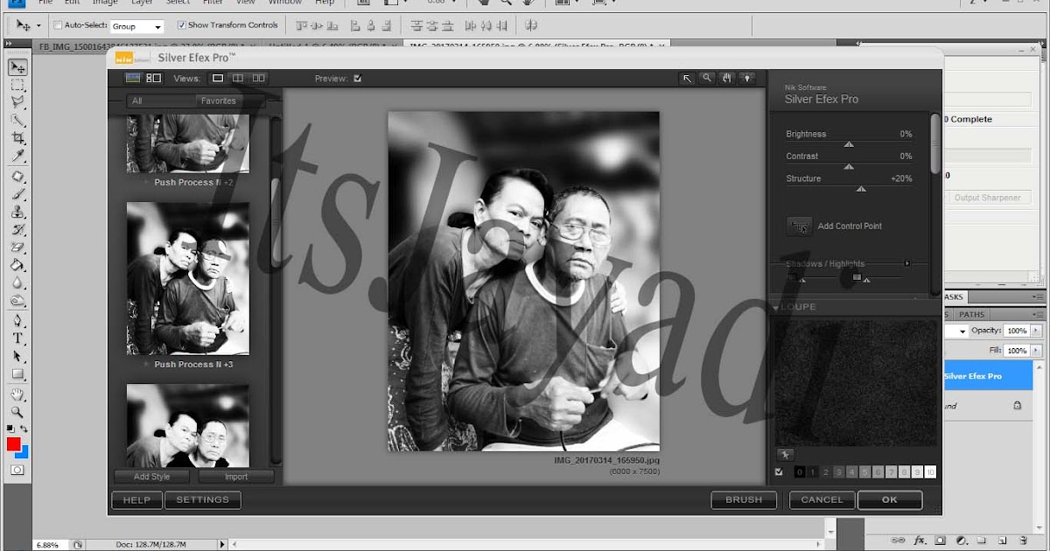
Task: Toggle the Auto-Select checkbox
Action: [58, 25]
